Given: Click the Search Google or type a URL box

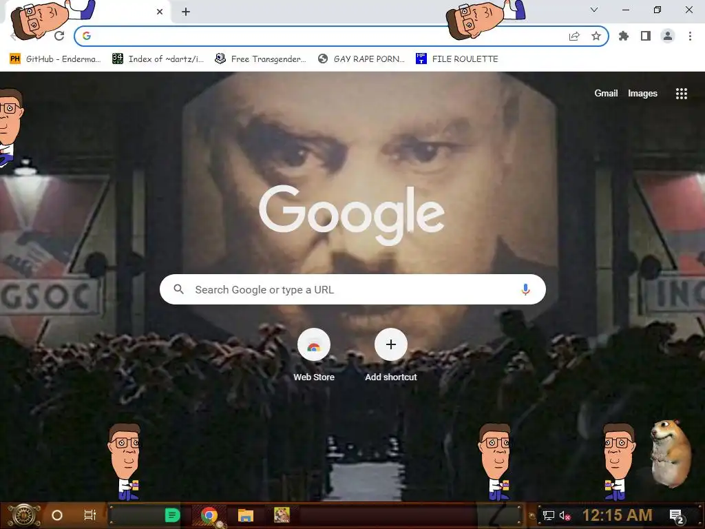Looking at the screenshot, I should pyautogui.click(x=352, y=289).
